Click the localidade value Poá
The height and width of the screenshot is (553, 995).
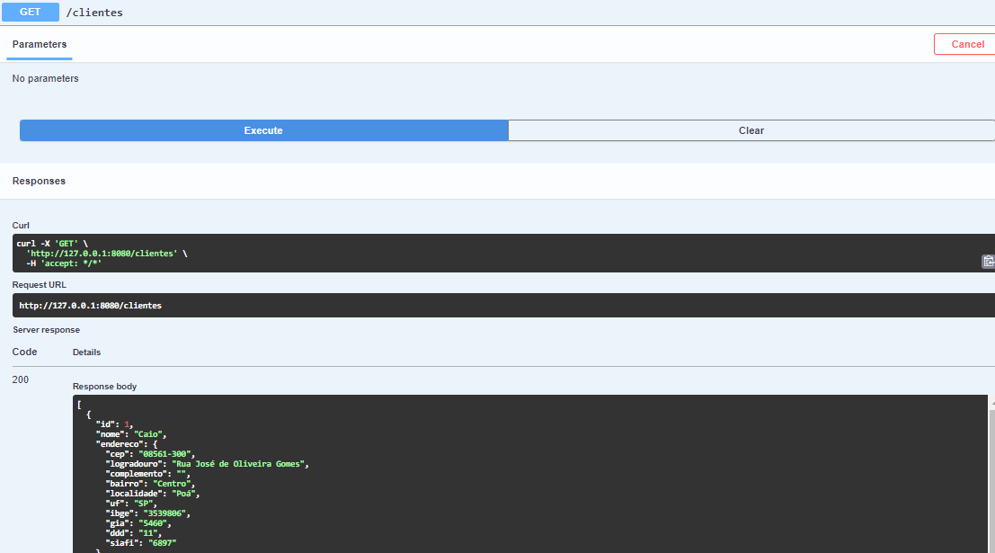click(x=185, y=493)
